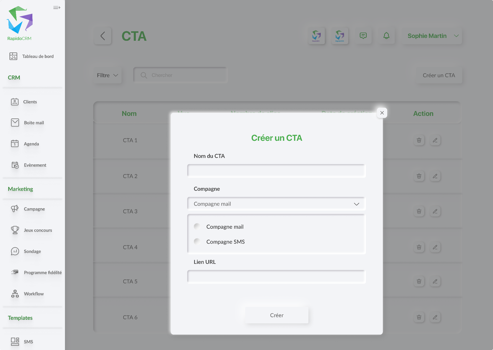The width and height of the screenshot is (493, 350).
Task: Open notifications bell
Action: [386, 36]
